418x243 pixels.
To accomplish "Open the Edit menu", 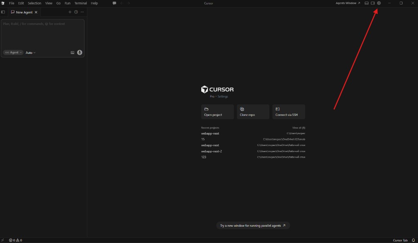I will click(21, 3).
